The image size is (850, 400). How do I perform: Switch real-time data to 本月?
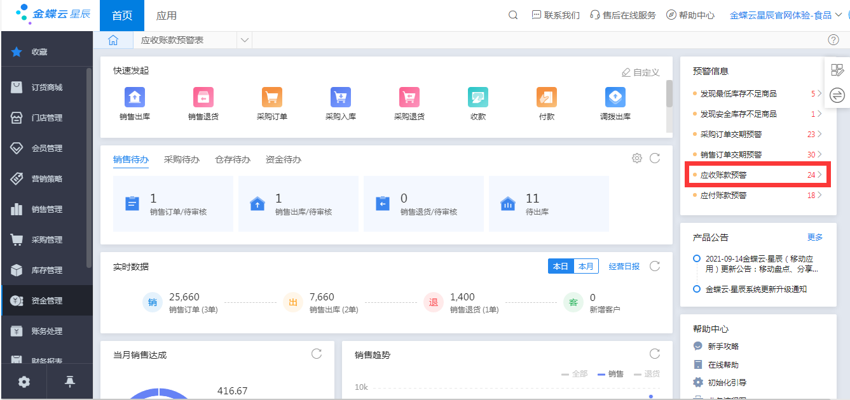586,267
